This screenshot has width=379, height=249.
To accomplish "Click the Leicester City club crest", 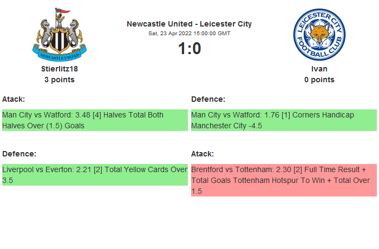I will point(319,35).
